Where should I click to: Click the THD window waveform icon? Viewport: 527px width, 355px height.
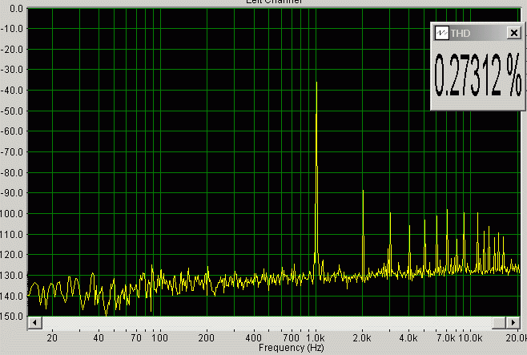tap(441, 33)
